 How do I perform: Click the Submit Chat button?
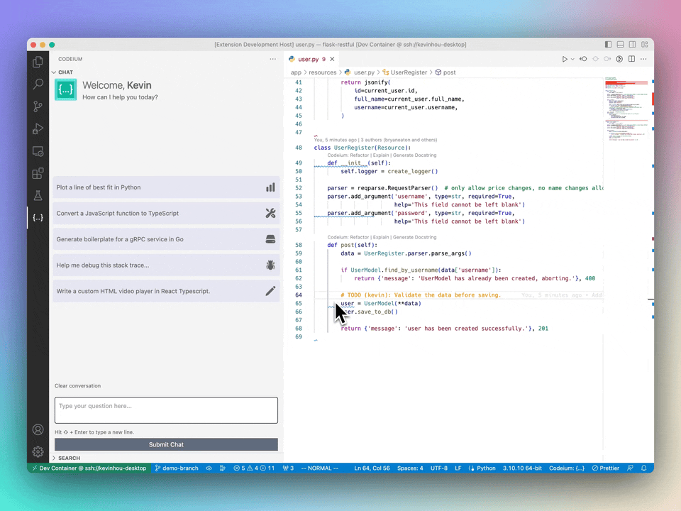[x=166, y=444]
